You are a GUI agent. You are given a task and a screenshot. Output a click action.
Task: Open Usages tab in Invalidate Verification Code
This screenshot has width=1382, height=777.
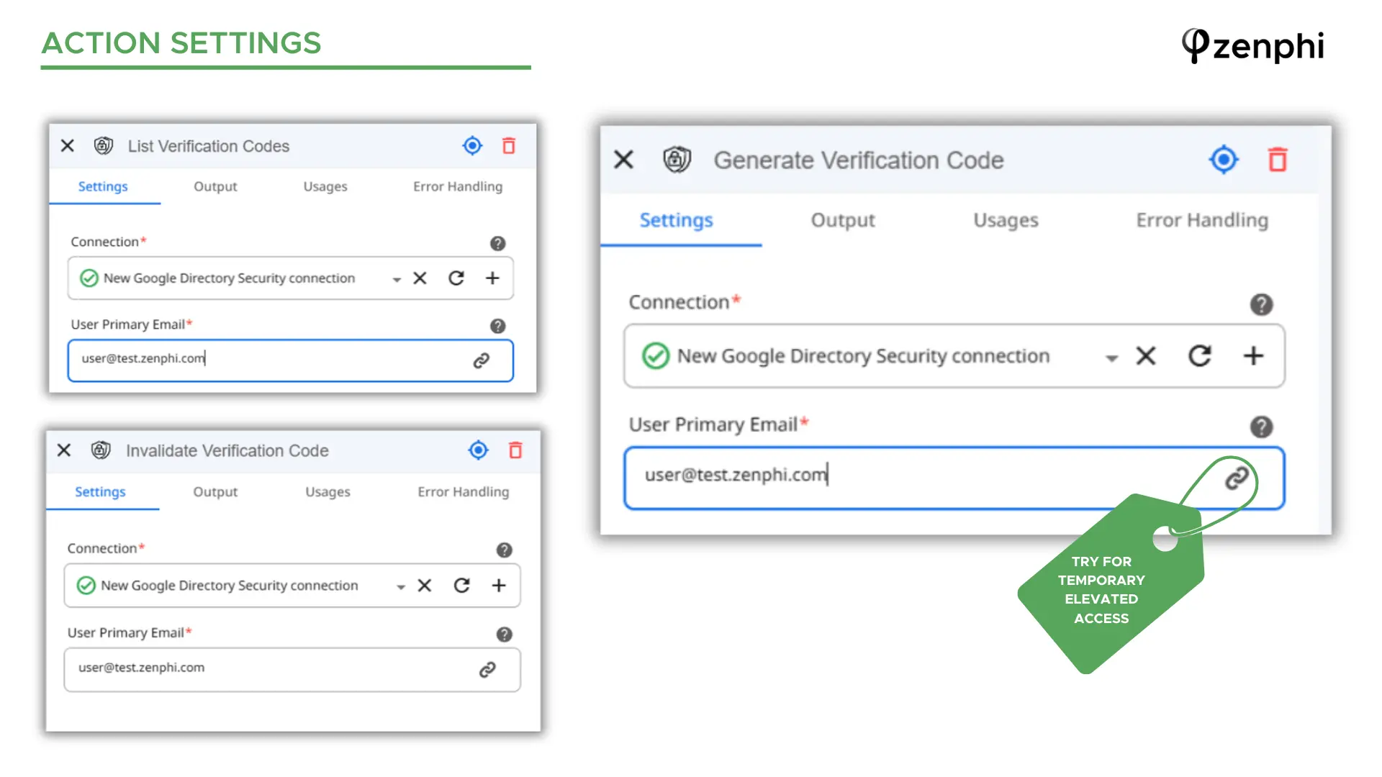(x=328, y=492)
